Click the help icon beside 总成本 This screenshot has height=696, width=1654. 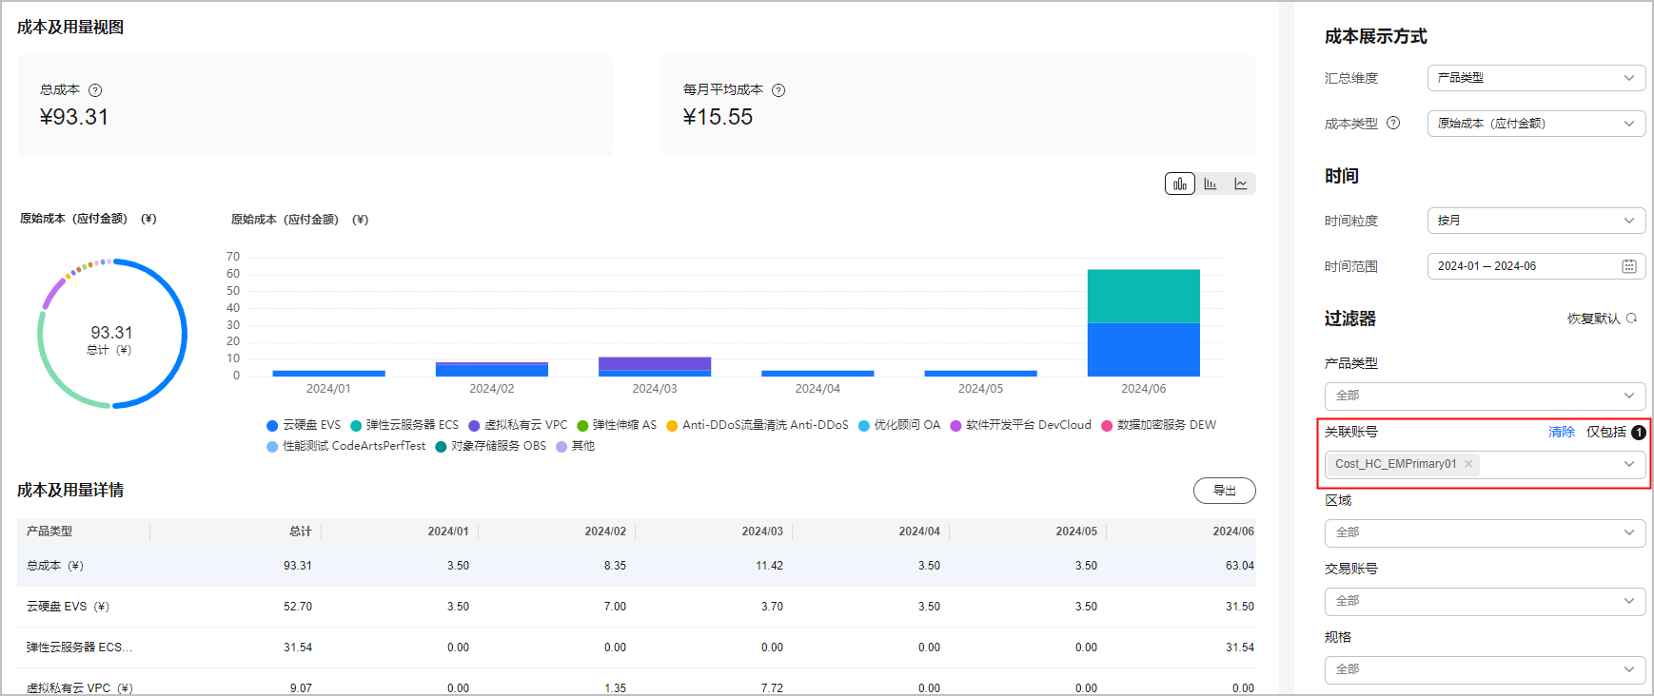[95, 90]
